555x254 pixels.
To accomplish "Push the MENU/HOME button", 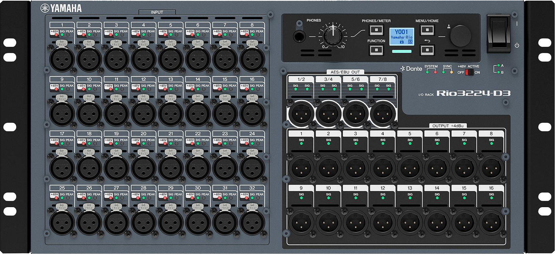I will coord(427,30).
